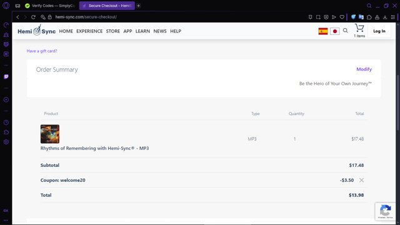Go back using the back arrow

(x=17, y=17)
